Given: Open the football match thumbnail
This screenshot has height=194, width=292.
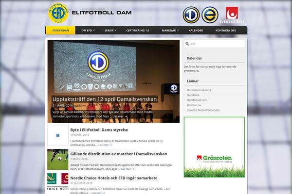Looking at the screenshot, I should click(x=58, y=160).
